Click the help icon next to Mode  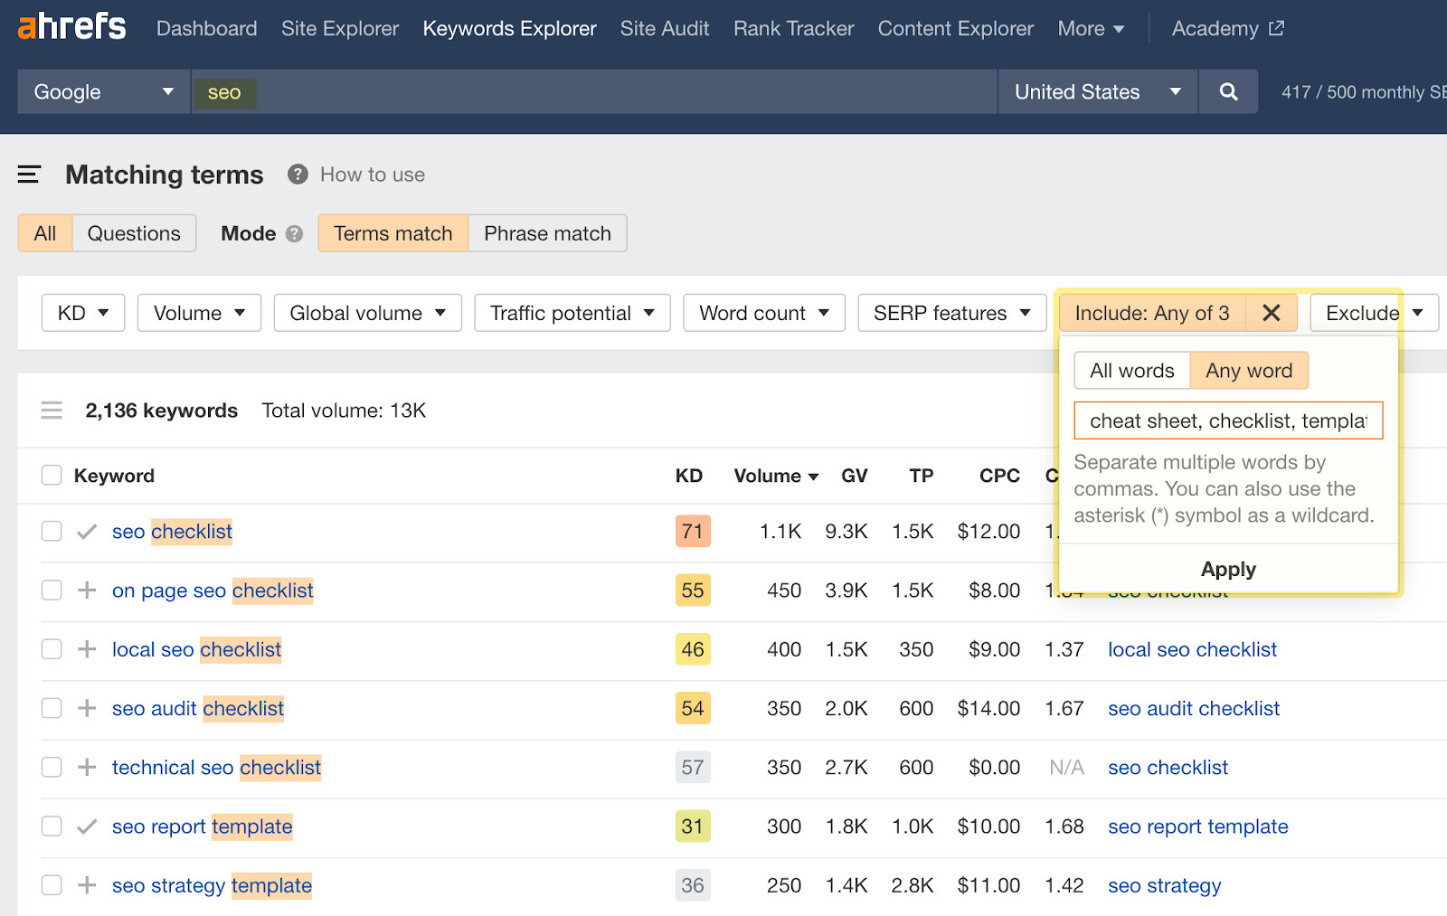click(x=293, y=233)
